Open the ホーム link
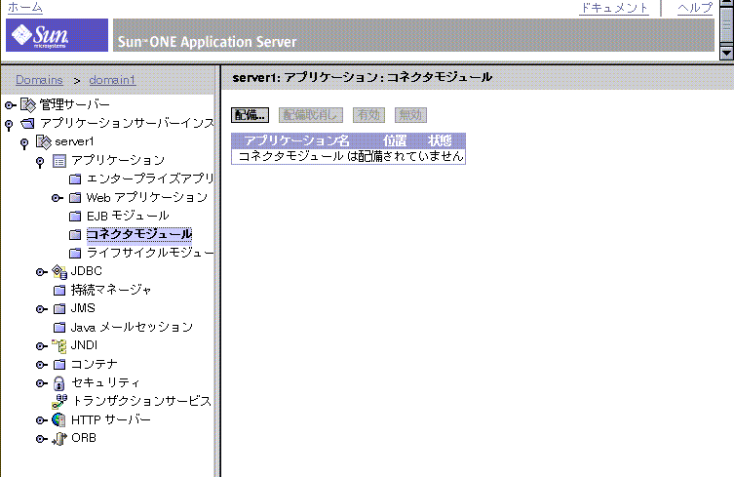734x477 pixels. [24, 7]
